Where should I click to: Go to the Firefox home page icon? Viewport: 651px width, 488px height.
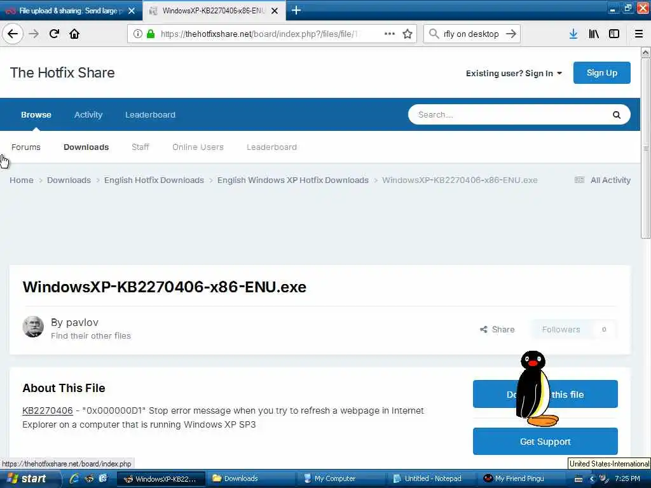click(x=74, y=34)
